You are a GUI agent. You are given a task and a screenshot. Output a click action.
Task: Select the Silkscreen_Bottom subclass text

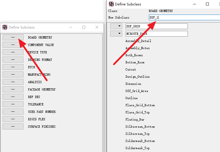tap(140, 127)
